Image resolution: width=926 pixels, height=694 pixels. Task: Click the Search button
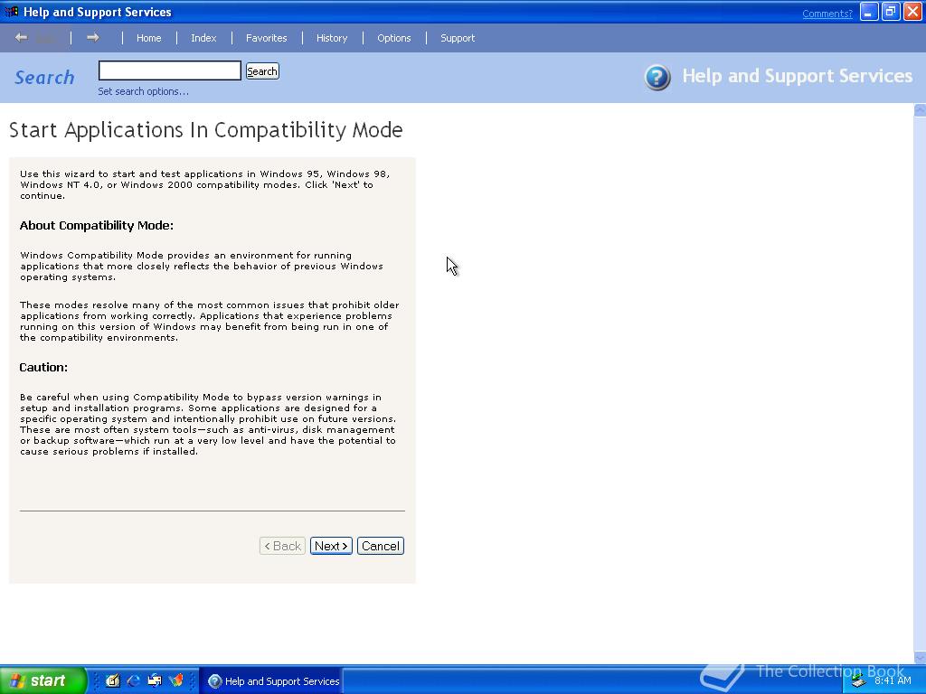262,71
